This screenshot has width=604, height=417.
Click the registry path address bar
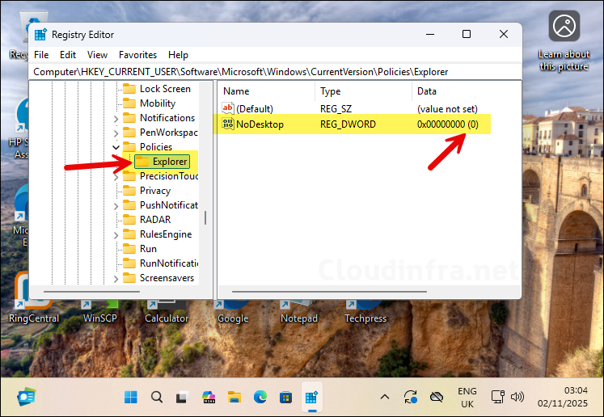(x=275, y=72)
